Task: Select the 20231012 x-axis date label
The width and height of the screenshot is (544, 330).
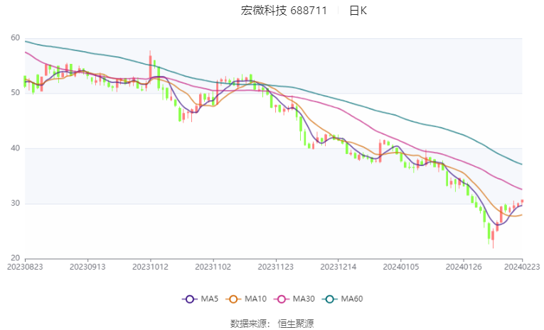Action: (x=150, y=267)
